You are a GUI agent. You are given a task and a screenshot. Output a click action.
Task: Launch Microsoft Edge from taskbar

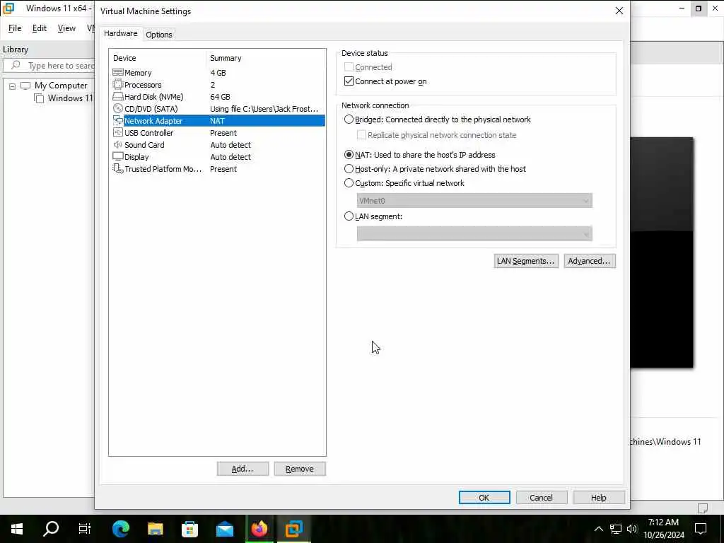coord(121,529)
